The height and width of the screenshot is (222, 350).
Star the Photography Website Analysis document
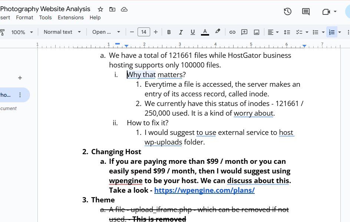click(x=100, y=9)
